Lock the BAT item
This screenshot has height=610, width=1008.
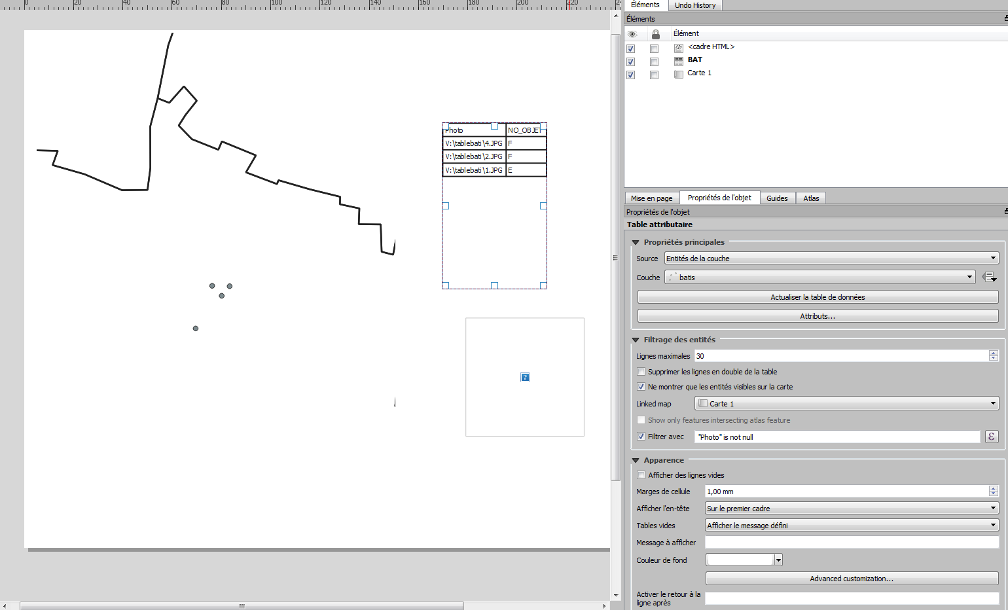tap(654, 62)
